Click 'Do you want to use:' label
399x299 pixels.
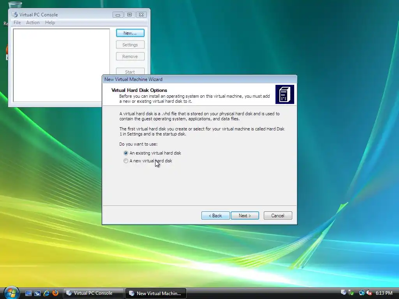[138, 144]
